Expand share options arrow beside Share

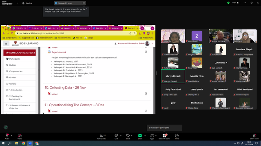point(145,135)
